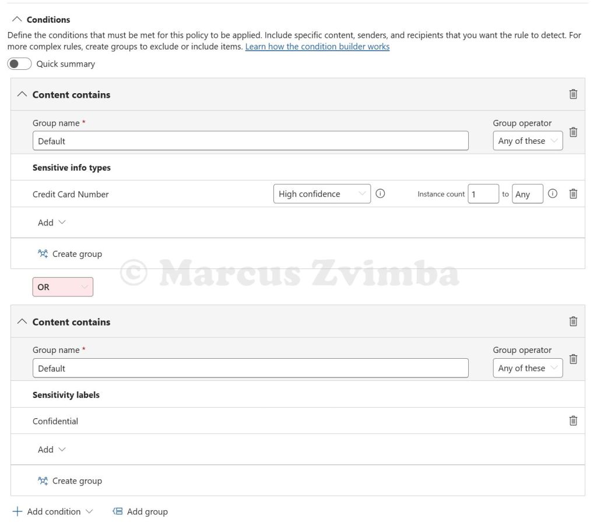
Task: Collapse the Conditions section
Action: 16,20
